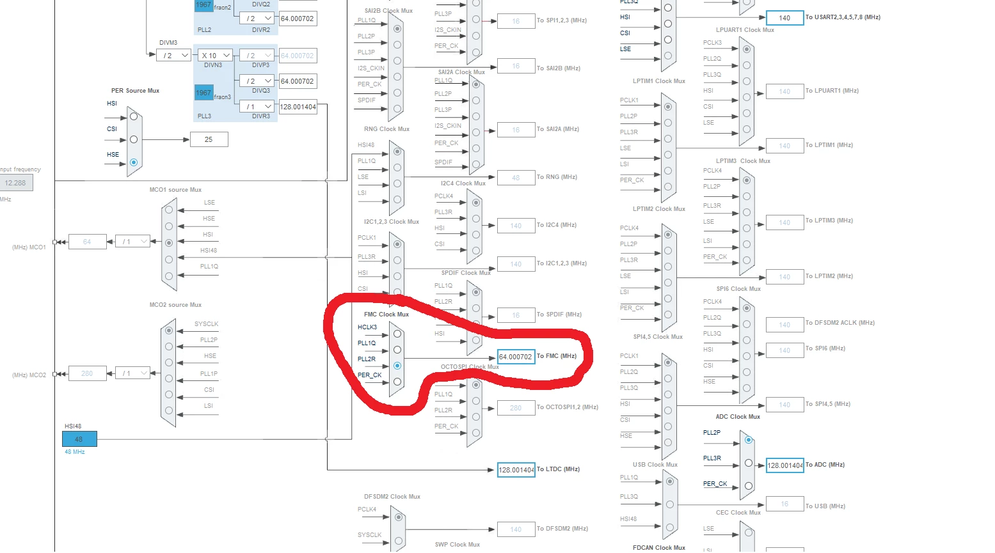Select PLL3R in I2C4 Clock Mux
Screen dimensions: 995x553
pyautogui.click(x=476, y=219)
